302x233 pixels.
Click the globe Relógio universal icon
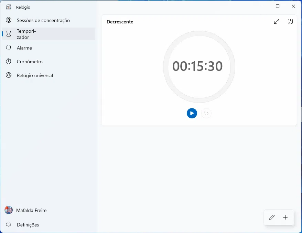click(9, 75)
